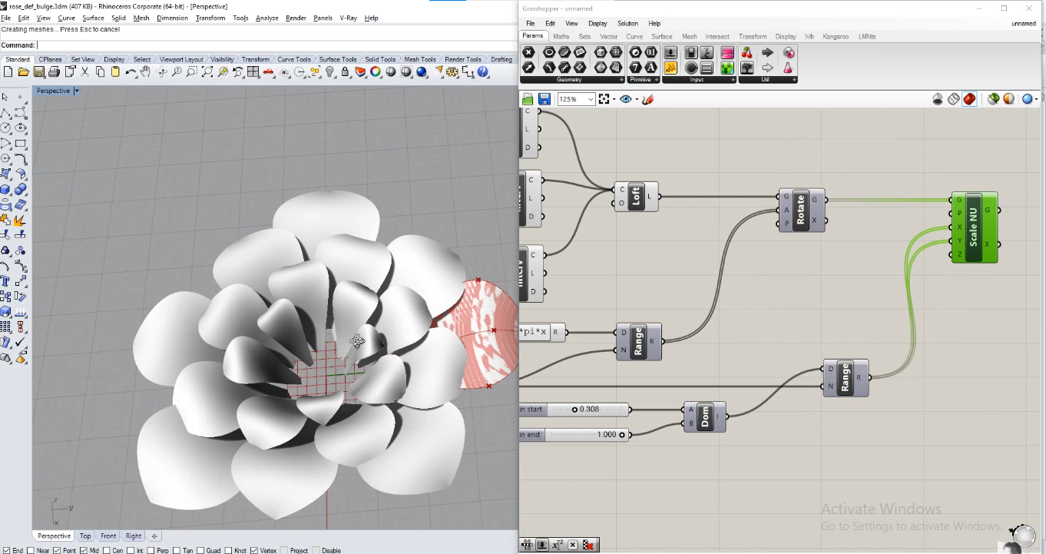Viewport: 1046px width, 554px height.
Task: Click the New file icon in Rhino toolbar
Action: tap(8, 71)
